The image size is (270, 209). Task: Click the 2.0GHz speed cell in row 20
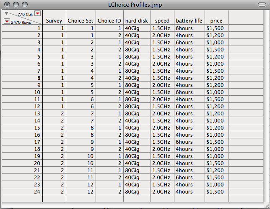(162, 163)
